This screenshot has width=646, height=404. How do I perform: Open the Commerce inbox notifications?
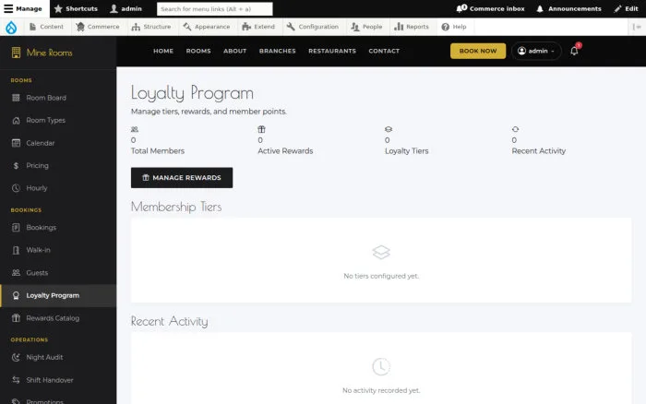pyautogui.click(x=490, y=8)
